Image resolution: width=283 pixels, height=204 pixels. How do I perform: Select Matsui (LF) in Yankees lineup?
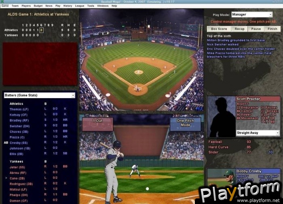[x=18, y=189]
